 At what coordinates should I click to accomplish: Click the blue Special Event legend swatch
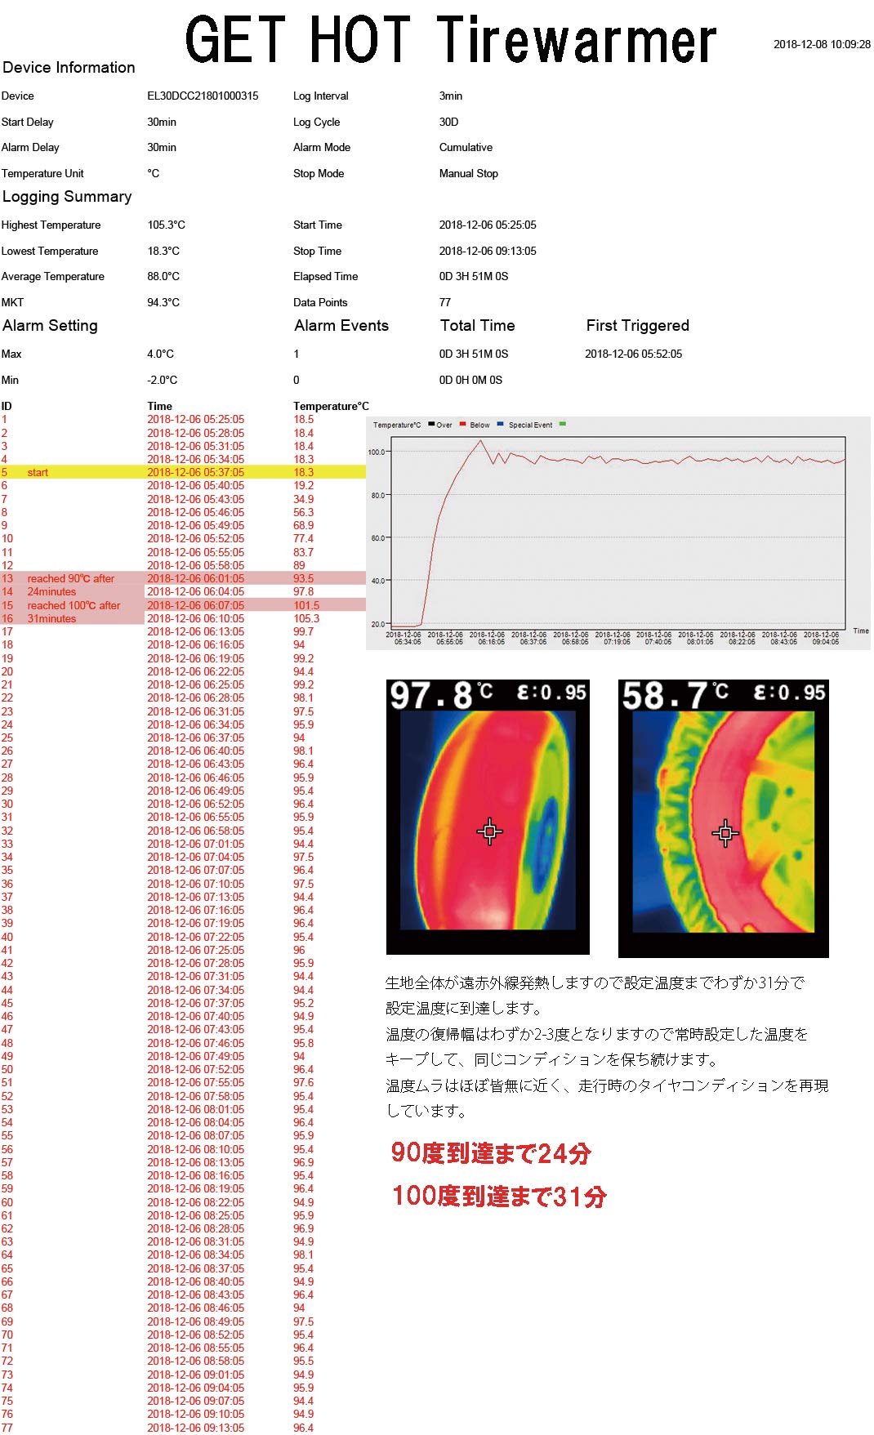click(x=500, y=424)
